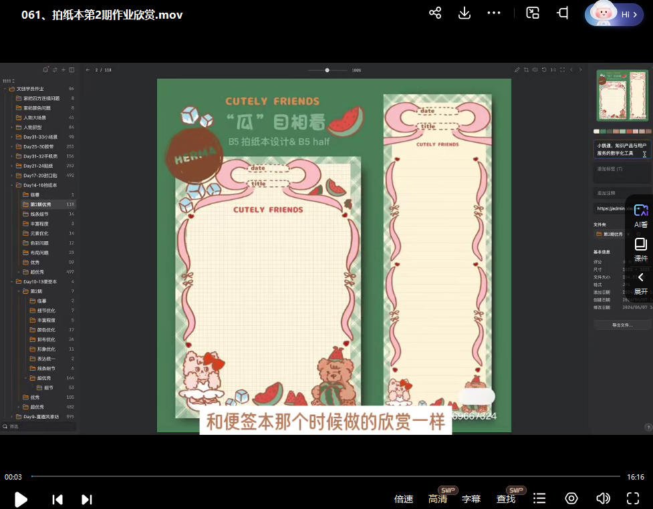Image resolution: width=653 pixels, height=509 pixels.
Task: Open the 查找 search feature
Action: click(506, 499)
